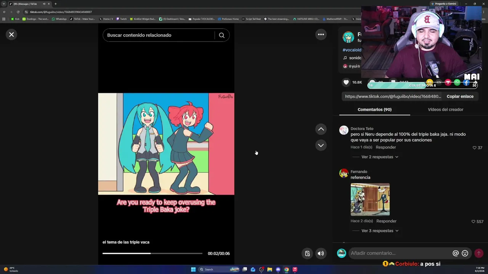Open the Duolingo bookmark

(x=35, y=19)
